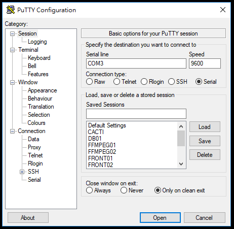
Task: Click the sessions list scroll up arrow
Action: [181, 126]
